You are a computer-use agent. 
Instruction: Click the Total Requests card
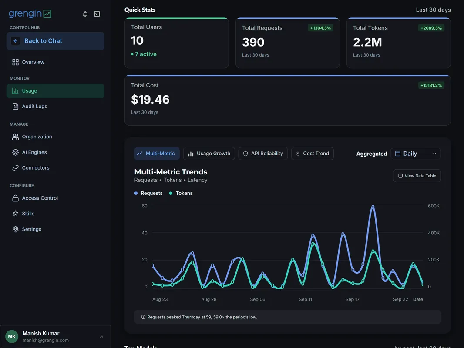tap(288, 43)
